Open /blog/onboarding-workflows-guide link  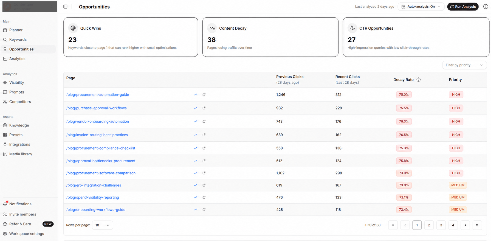tap(96, 210)
